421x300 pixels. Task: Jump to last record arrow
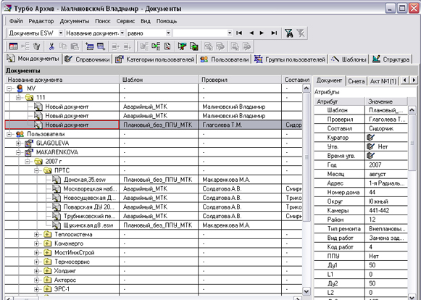[x=274, y=33]
